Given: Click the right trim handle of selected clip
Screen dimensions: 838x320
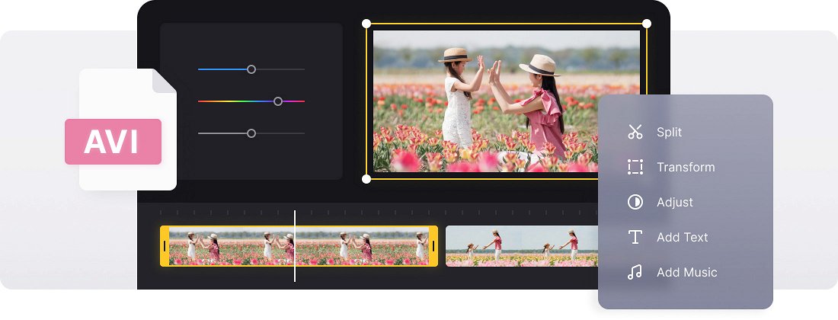Looking at the screenshot, I should coord(433,246).
